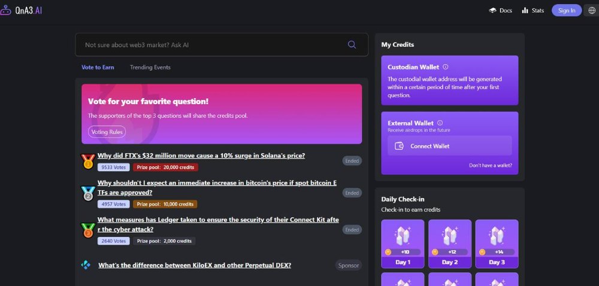Click the gold medal rank icon
Image resolution: width=599 pixels, height=286 pixels.
click(x=88, y=161)
